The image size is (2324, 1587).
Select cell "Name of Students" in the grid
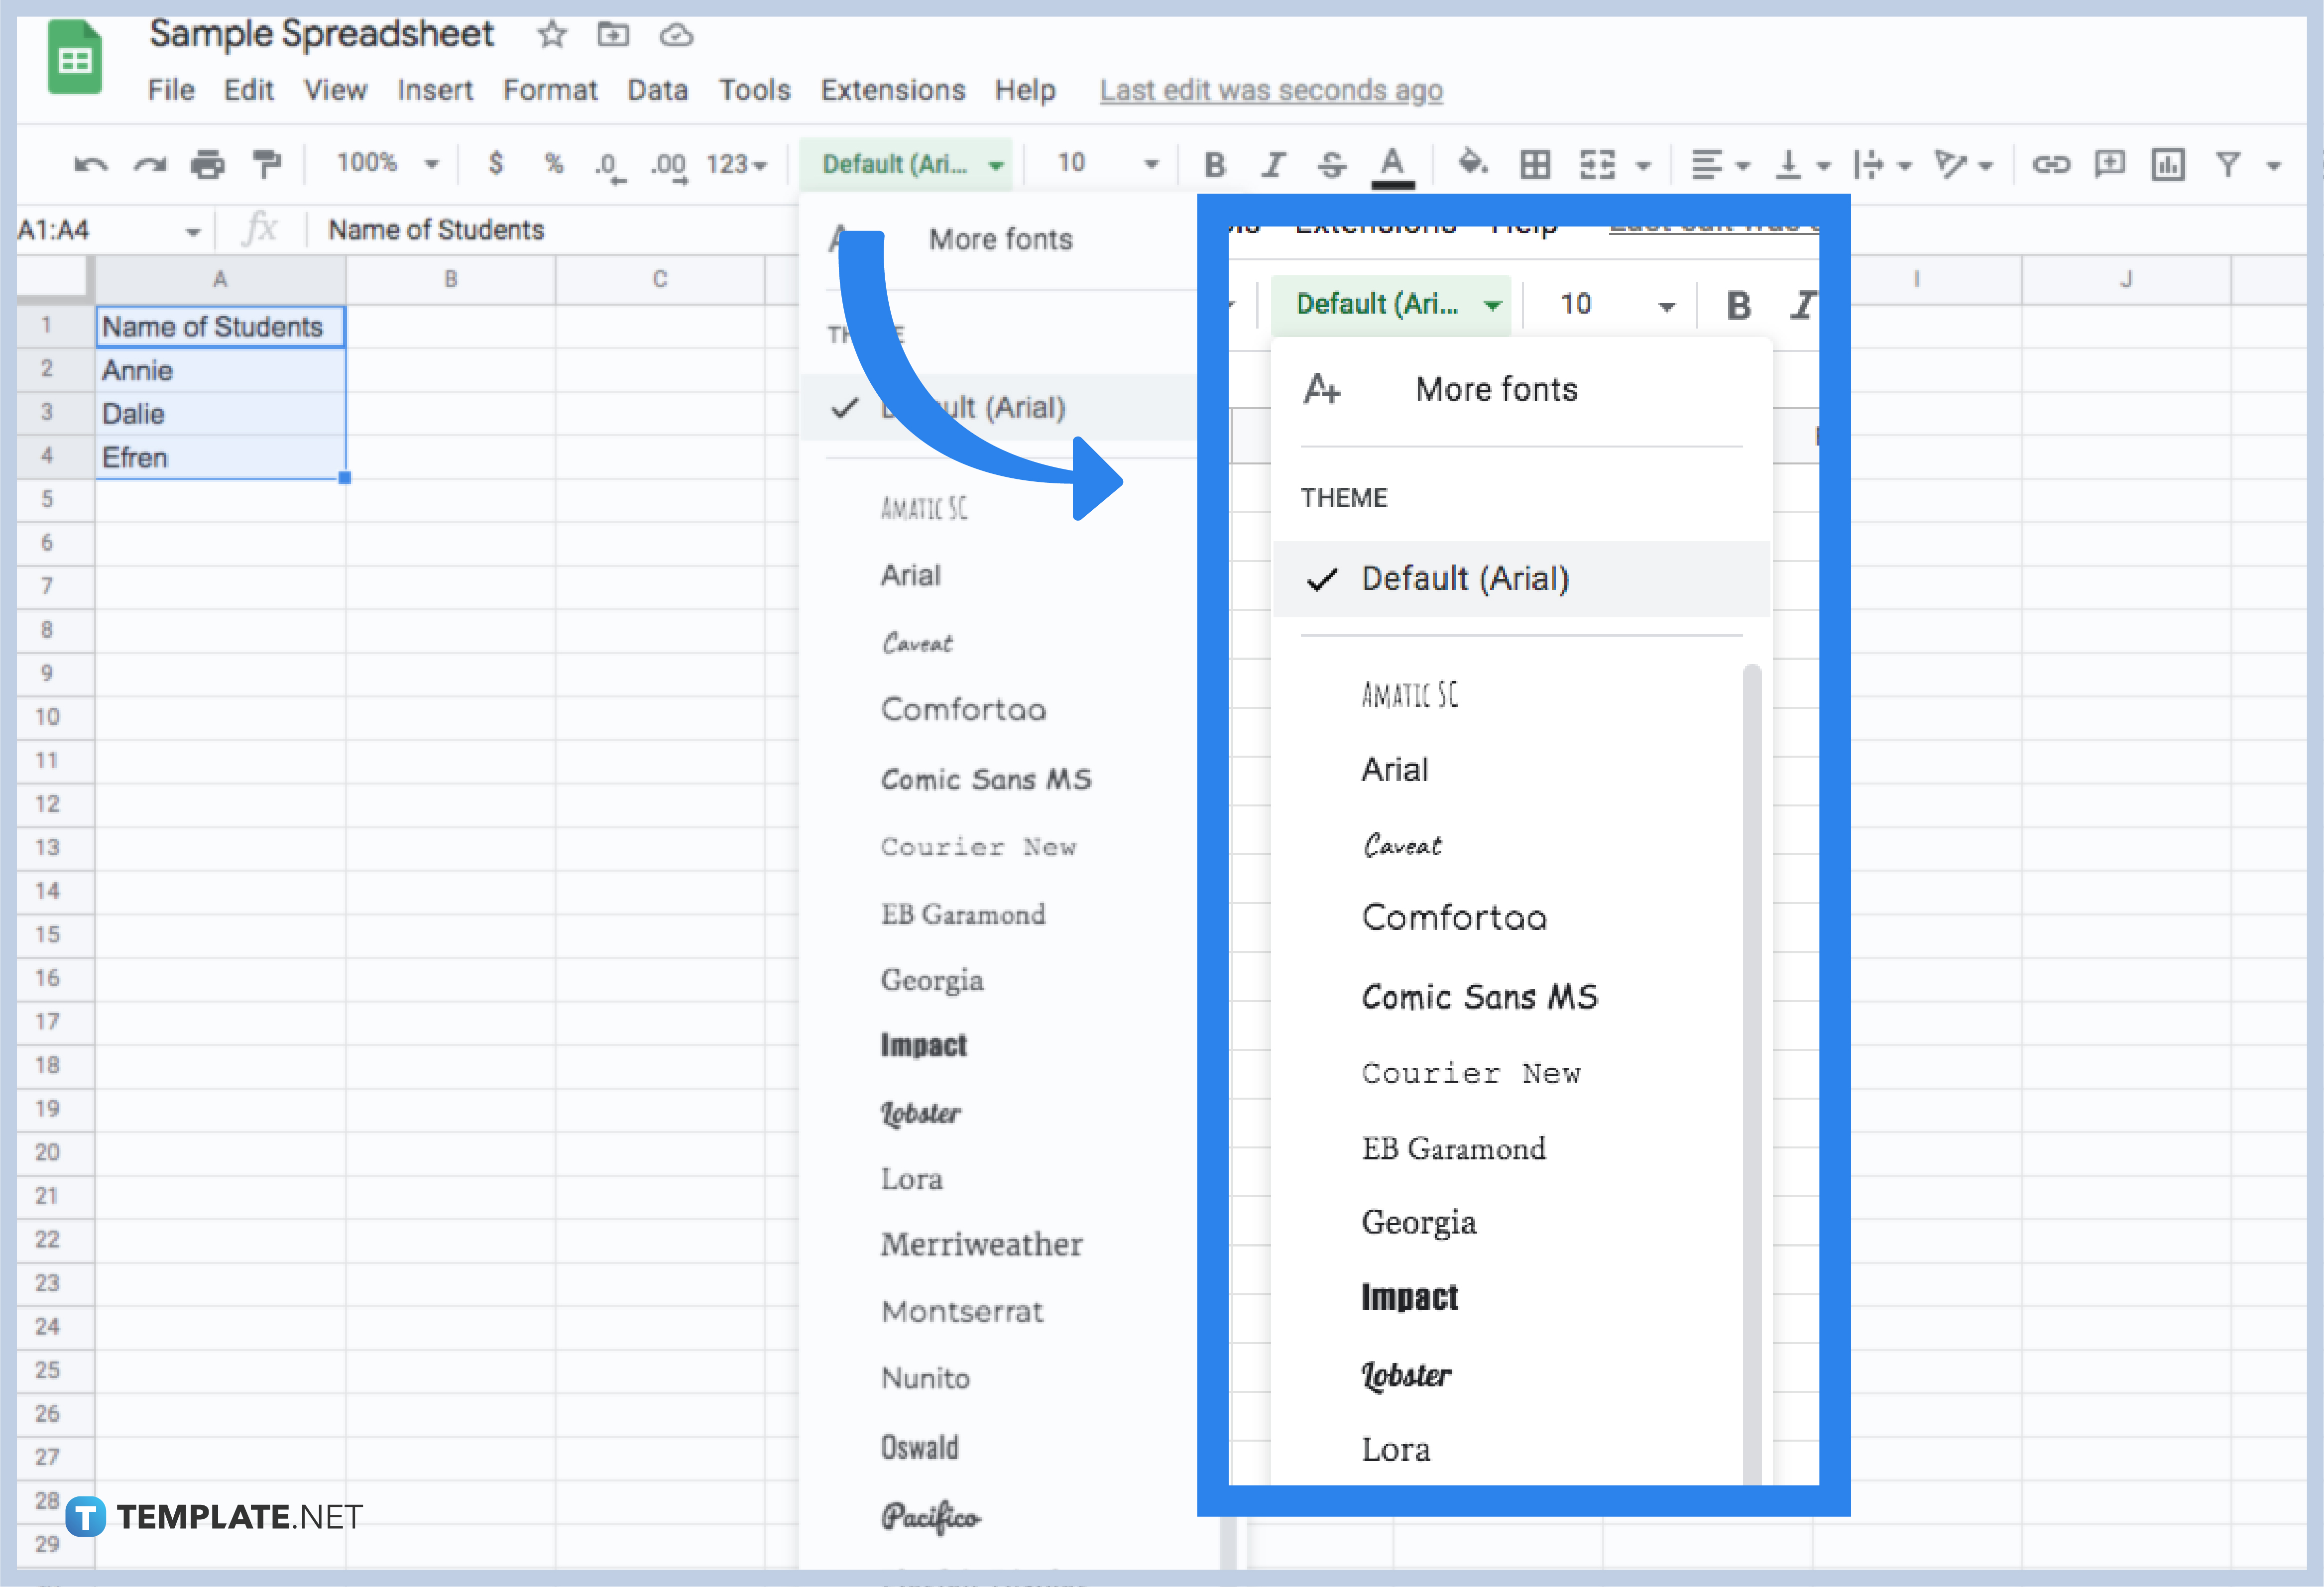pos(220,327)
